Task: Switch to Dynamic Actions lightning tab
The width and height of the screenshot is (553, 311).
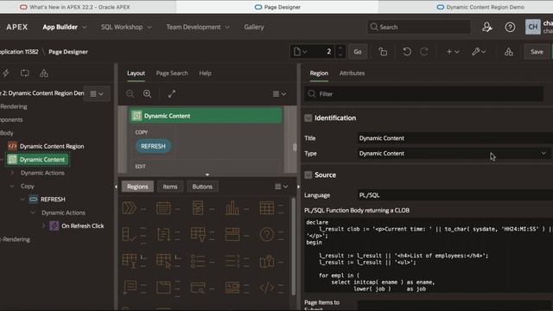Action: click(6, 73)
